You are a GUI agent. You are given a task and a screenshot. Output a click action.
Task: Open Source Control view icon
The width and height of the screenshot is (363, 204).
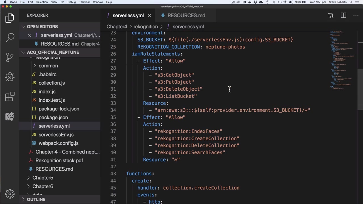tap(10, 57)
